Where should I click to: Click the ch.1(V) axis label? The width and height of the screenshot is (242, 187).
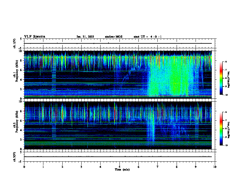click(14, 43)
